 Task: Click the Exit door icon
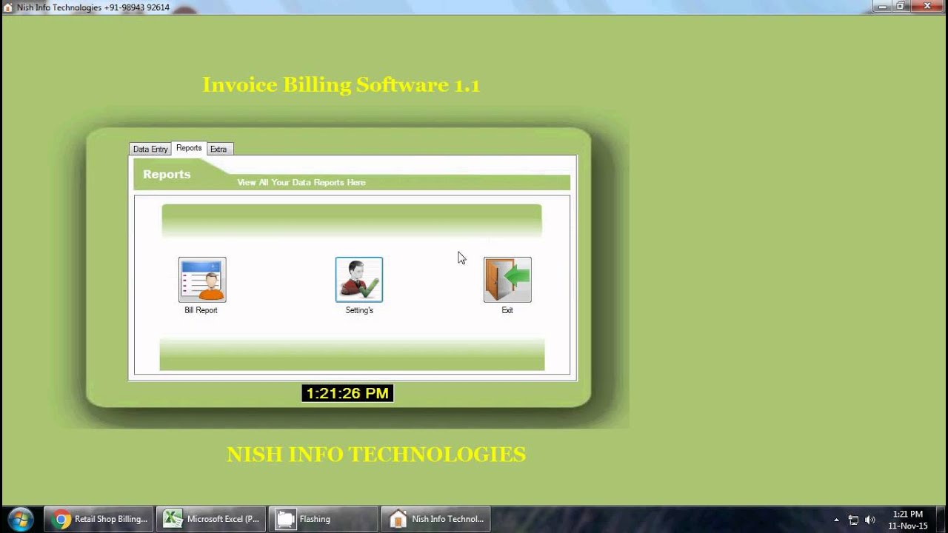click(x=507, y=280)
